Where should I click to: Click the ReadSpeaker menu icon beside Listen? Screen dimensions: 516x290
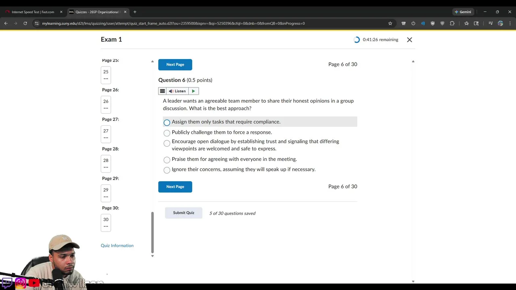pos(162,91)
